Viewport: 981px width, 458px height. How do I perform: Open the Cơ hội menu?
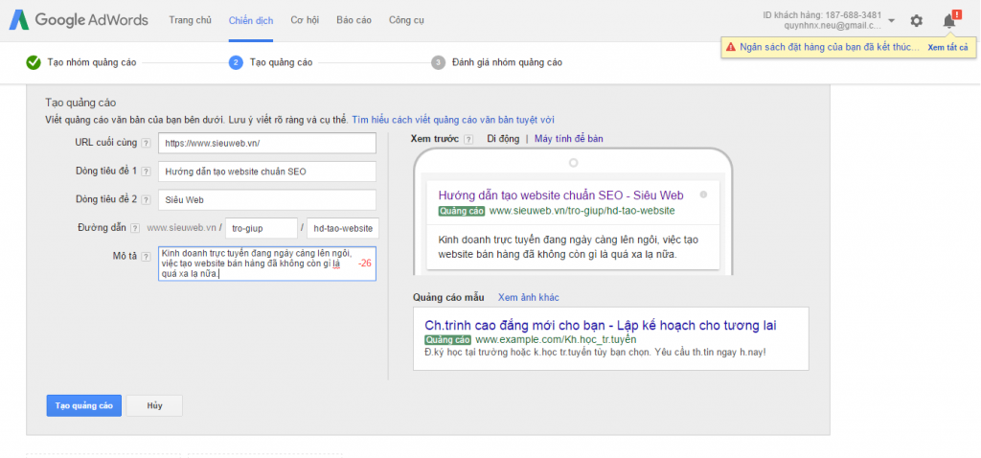click(x=305, y=20)
